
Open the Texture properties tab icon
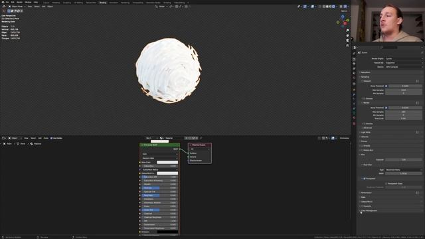pos(354,123)
